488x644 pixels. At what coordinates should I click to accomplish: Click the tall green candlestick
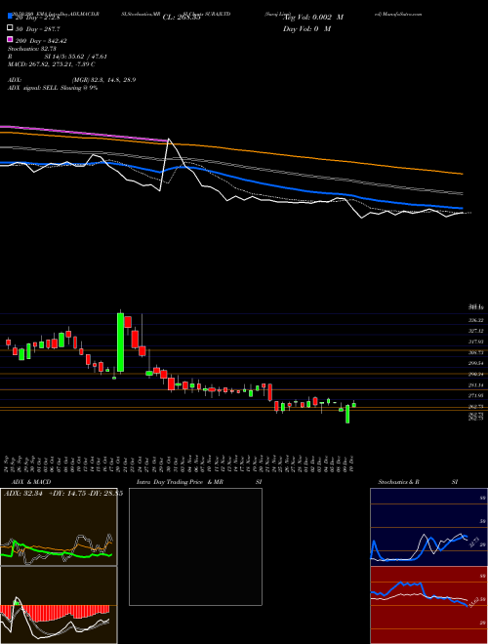120,342
